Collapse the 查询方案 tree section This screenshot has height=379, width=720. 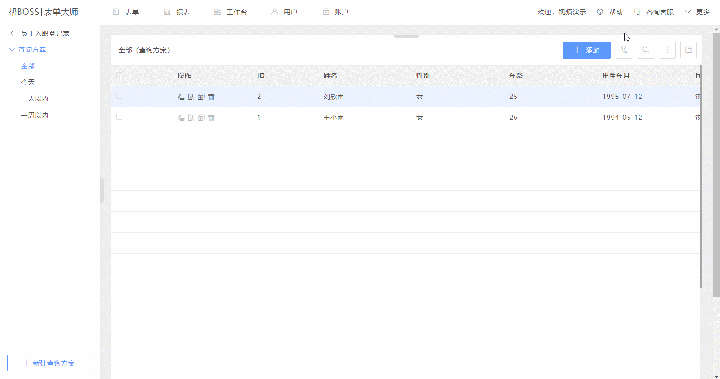(x=12, y=50)
